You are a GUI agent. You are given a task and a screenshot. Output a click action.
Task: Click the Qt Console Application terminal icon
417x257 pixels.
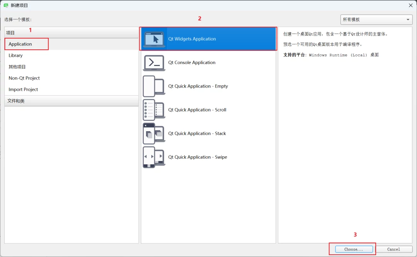pos(154,63)
